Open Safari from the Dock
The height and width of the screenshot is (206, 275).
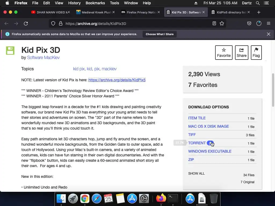point(97,199)
